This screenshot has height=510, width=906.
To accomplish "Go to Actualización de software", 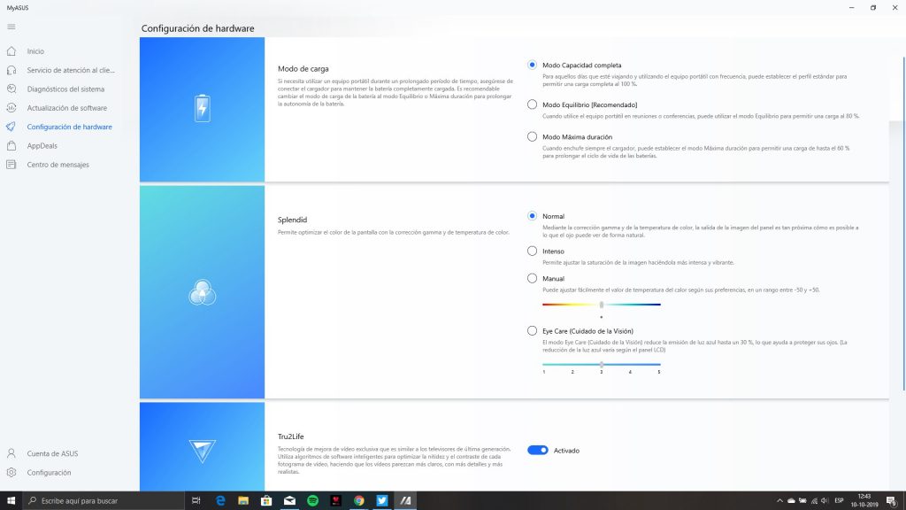I will coord(66,108).
